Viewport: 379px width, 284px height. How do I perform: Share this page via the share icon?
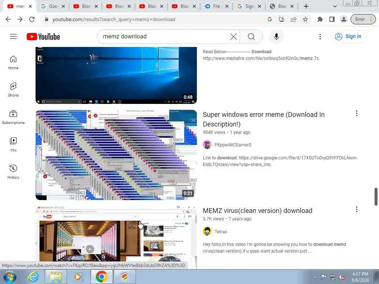[294, 19]
